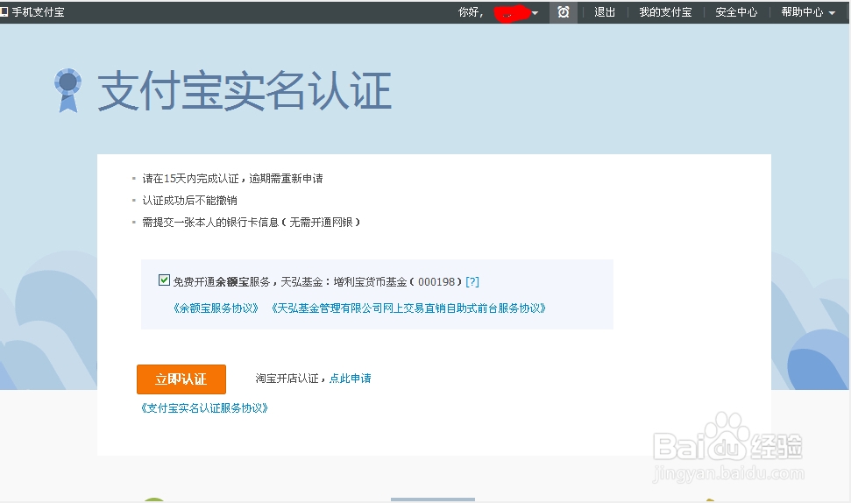Click the [?] help link for 余额宝
Viewport: 851px width, 503px height.
click(472, 281)
